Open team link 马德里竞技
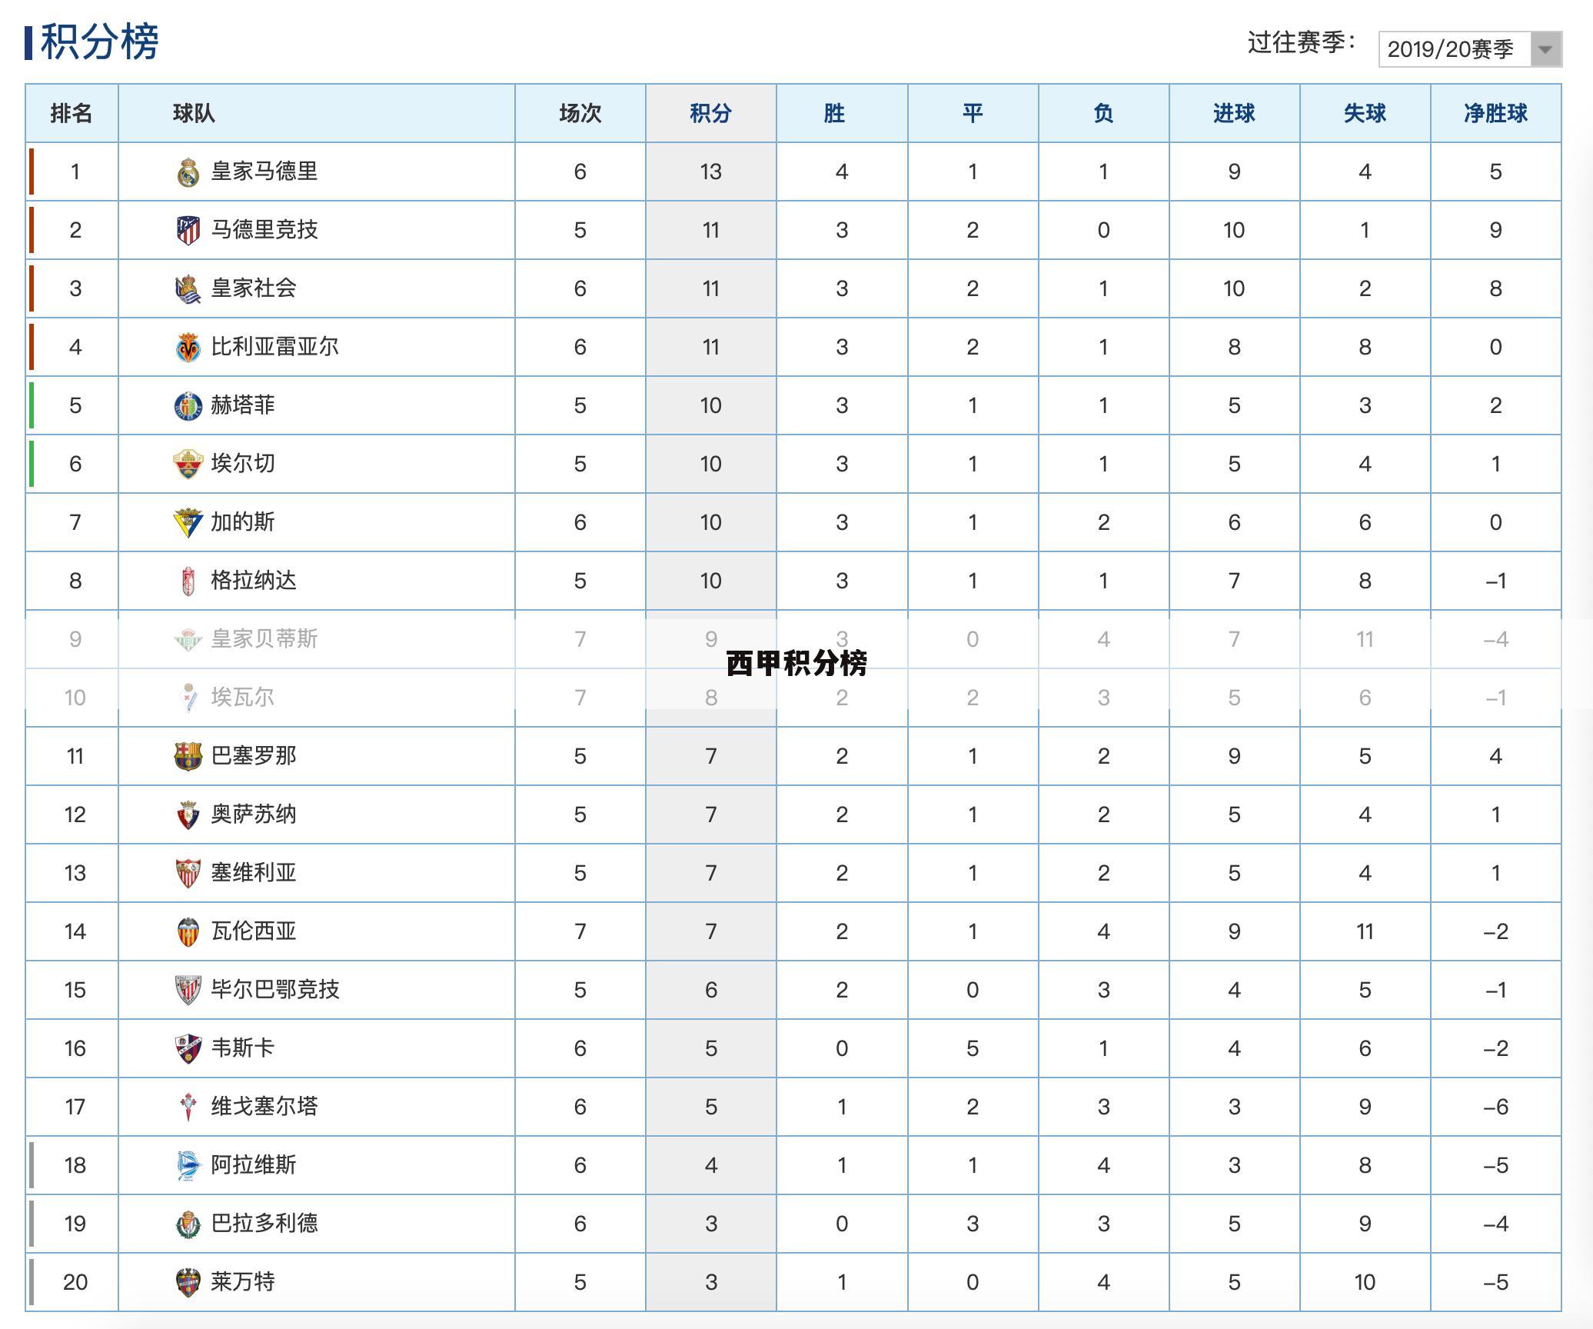 tap(264, 229)
